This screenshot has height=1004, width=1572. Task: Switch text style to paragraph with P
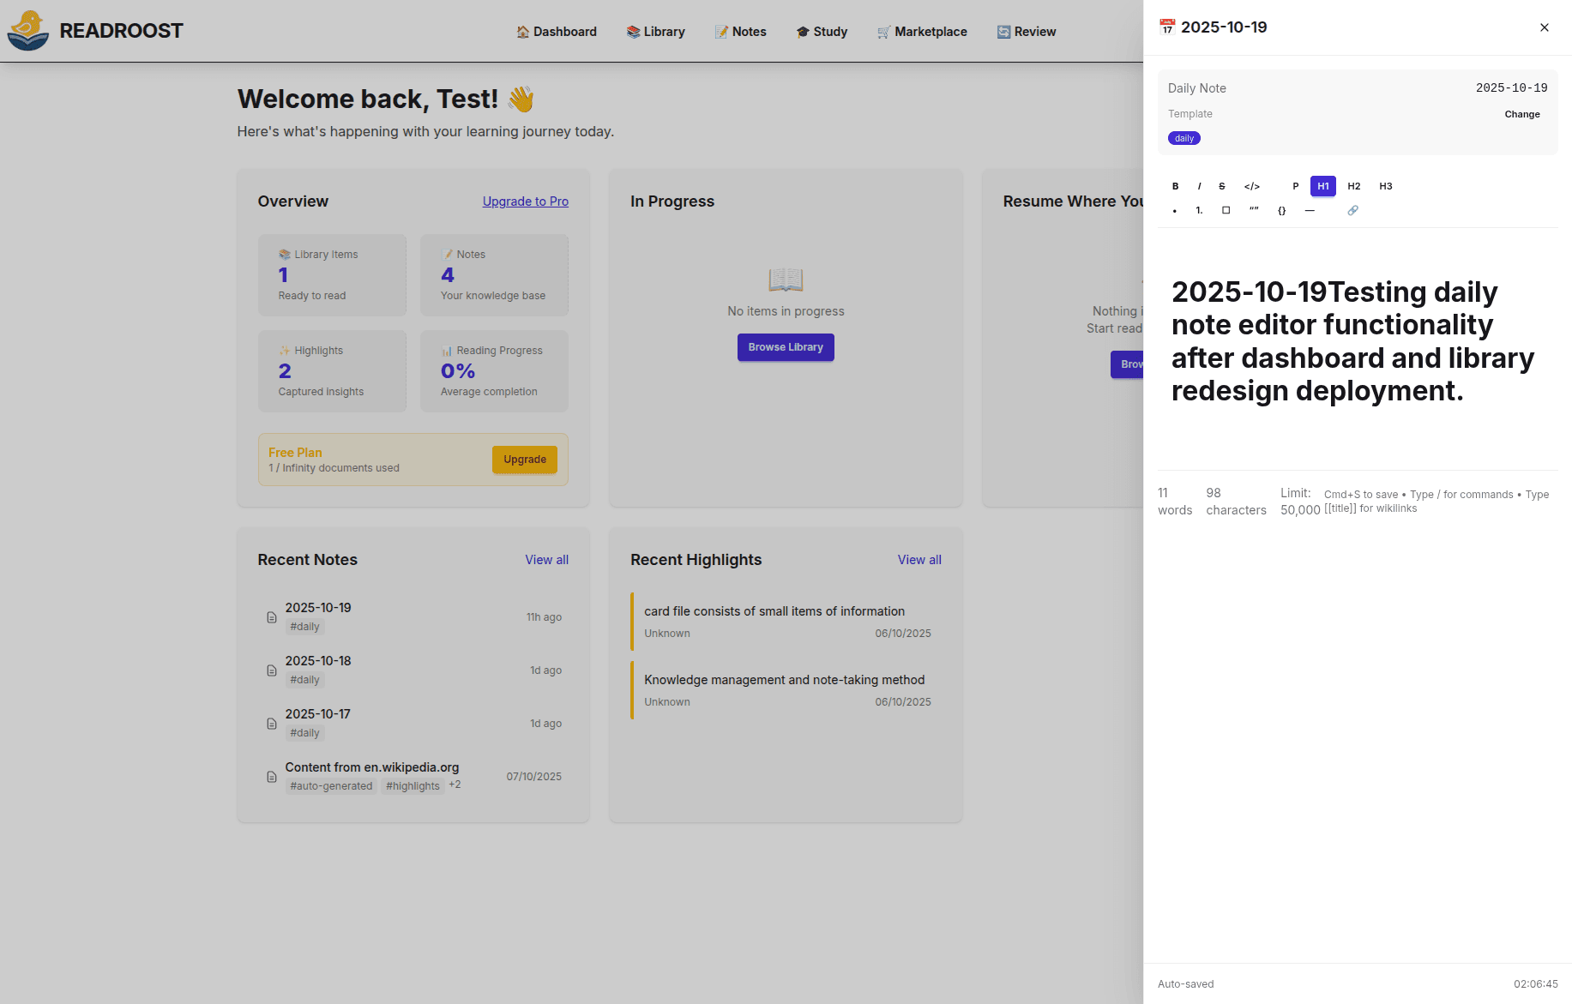pos(1296,186)
